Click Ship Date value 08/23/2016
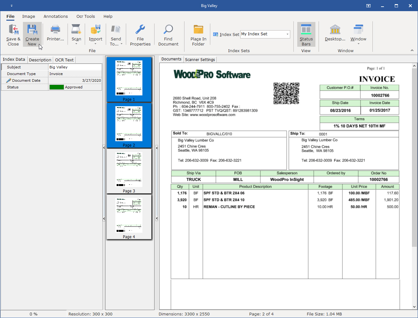This screenshot has width=418, height=318. (340, 111)
